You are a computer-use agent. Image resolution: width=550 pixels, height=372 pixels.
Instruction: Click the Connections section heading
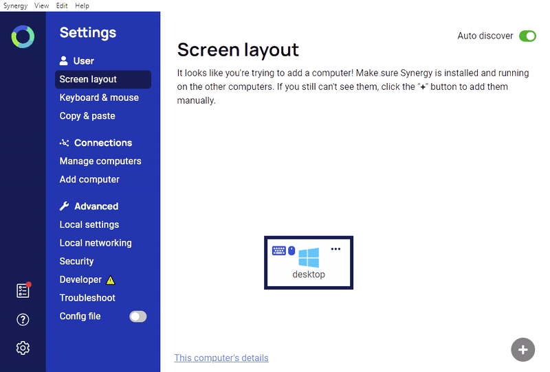[x=103, y=143]
